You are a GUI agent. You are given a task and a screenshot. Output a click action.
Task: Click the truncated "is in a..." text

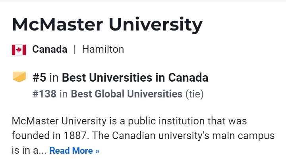pos(29,151)
